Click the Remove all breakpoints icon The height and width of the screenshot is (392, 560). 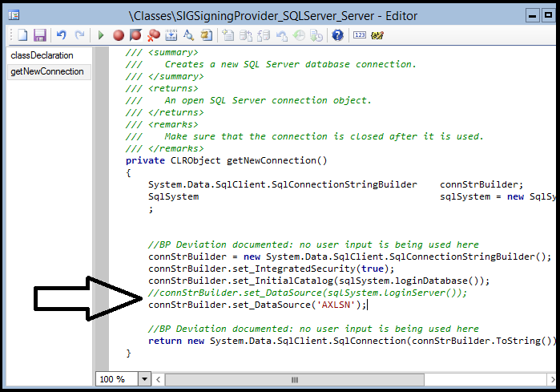pos(153,35)
